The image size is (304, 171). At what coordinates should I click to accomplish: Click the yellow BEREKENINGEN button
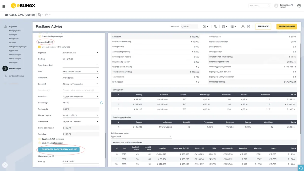point(287,27)
